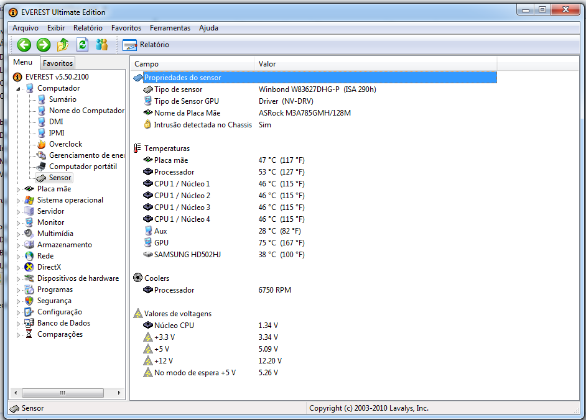Click the GPU temperature row icon
Image resolution: width=586 pixels, height=420 pixels.
coord(148,243)
